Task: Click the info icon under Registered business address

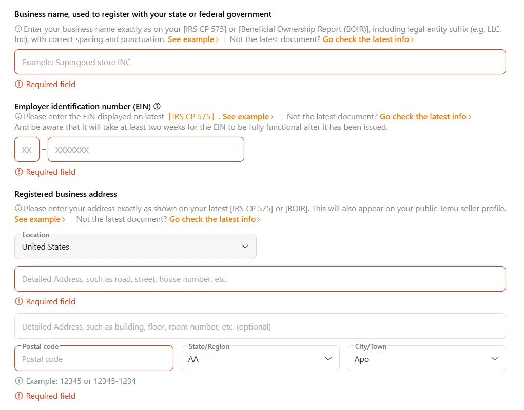Action: point(18,208)
